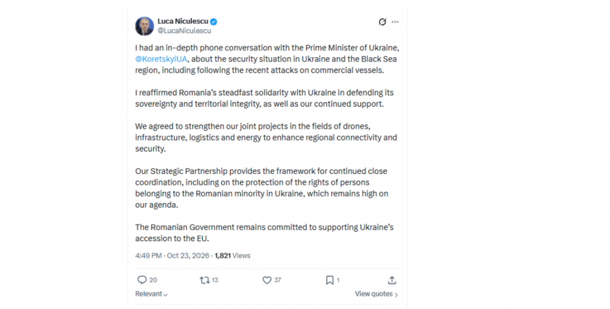Open the 4:49 PM · Oct 23, 2026 timestamp
610x309 pixels.
172,256
